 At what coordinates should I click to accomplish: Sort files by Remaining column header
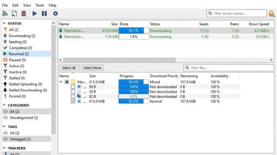click(x=194, y=76)
